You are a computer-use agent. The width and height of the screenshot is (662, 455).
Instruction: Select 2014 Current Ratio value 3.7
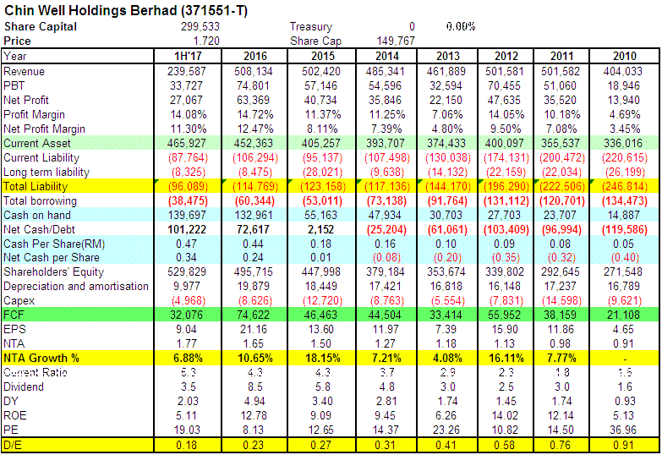click(386, 372)
